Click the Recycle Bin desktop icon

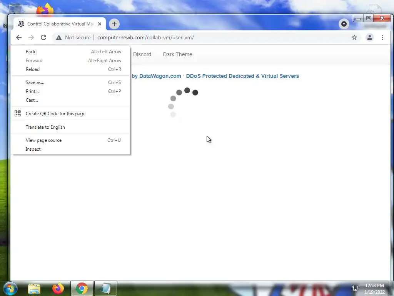click(x=15, y=9)
